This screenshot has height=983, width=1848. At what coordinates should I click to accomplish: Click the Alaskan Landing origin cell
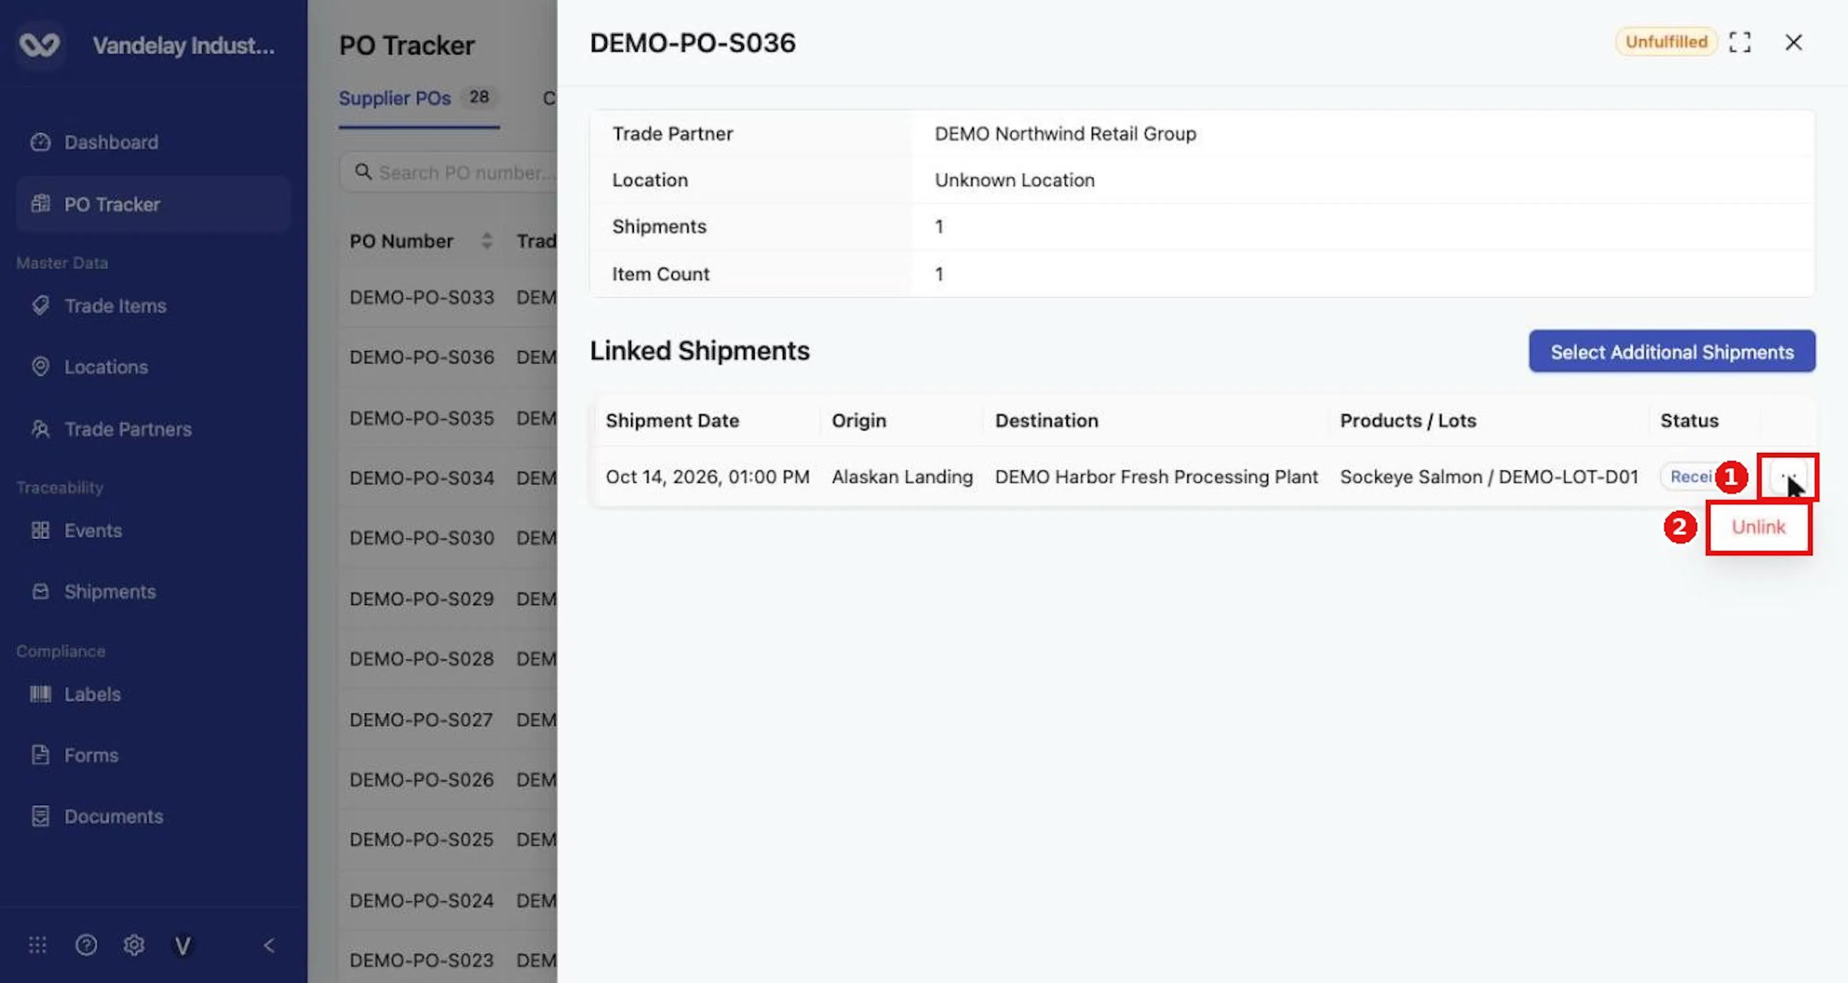coord(902,477)
